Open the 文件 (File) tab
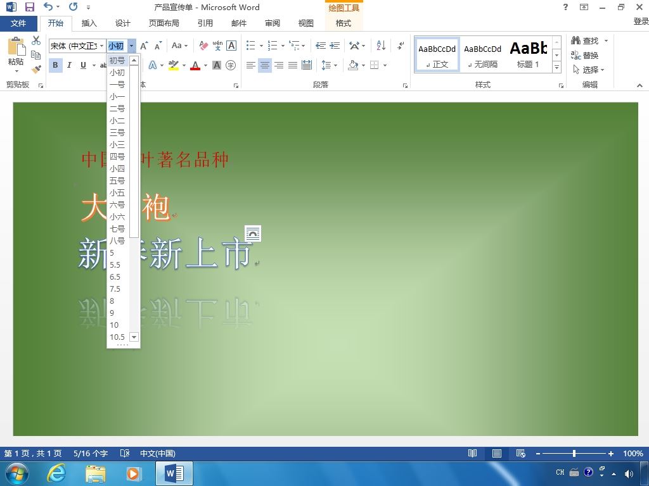Viewport: 649px width, 486px height. tap(18, 23)
